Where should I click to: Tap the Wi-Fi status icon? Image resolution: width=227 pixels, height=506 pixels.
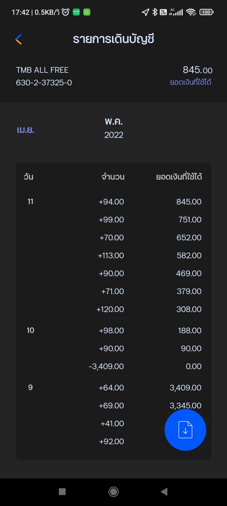[x=191, y=12]
